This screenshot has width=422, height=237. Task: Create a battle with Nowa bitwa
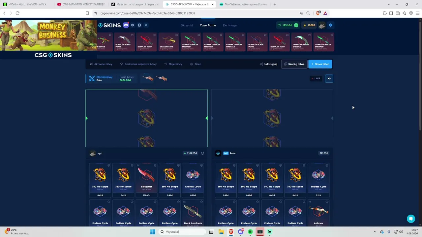320,64
